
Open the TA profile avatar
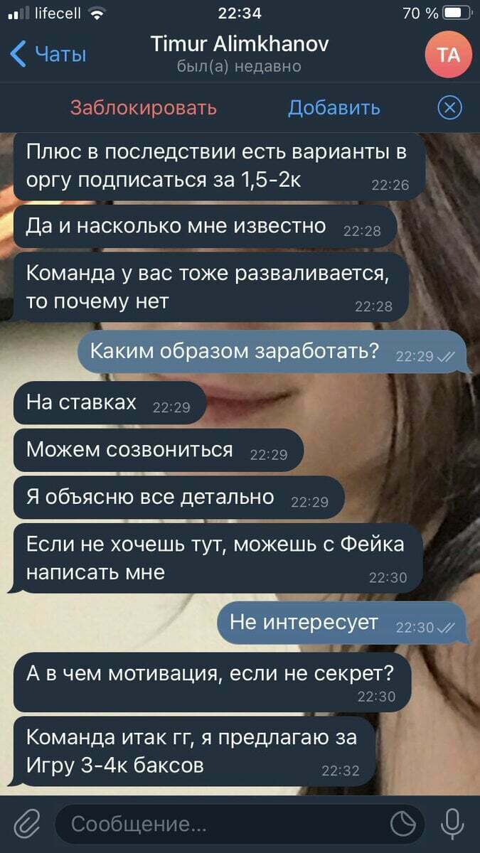[x=448, y=54]
